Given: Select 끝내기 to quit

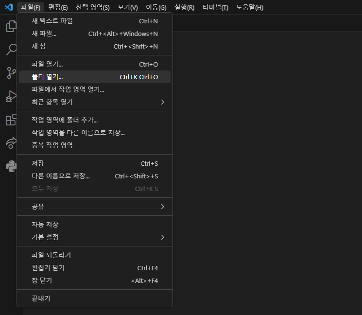Looking at the screenshot, I should (x=95, y=298).
